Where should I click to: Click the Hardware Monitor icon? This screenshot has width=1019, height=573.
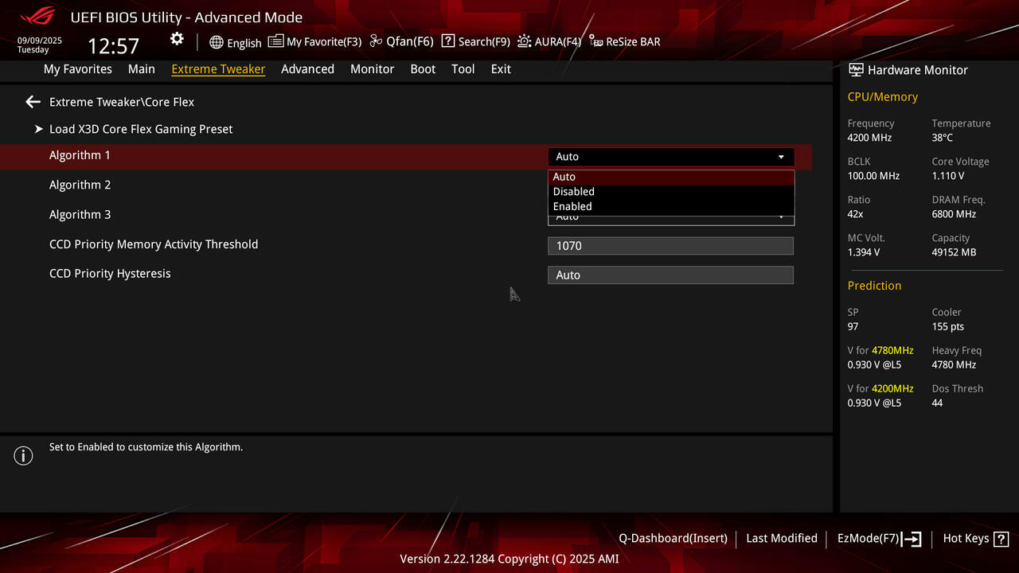coord(856,70)
